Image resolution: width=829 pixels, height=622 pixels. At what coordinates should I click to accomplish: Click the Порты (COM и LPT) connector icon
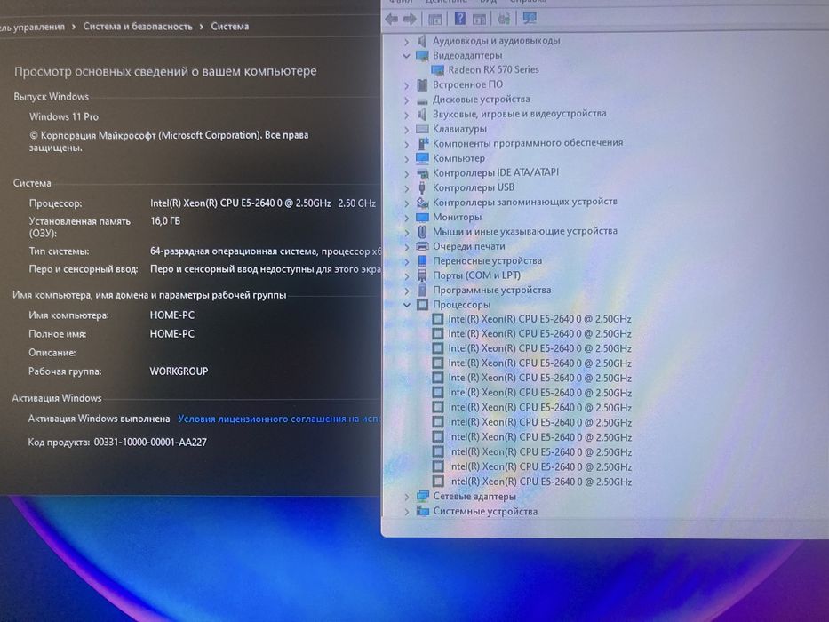[422, 275]
